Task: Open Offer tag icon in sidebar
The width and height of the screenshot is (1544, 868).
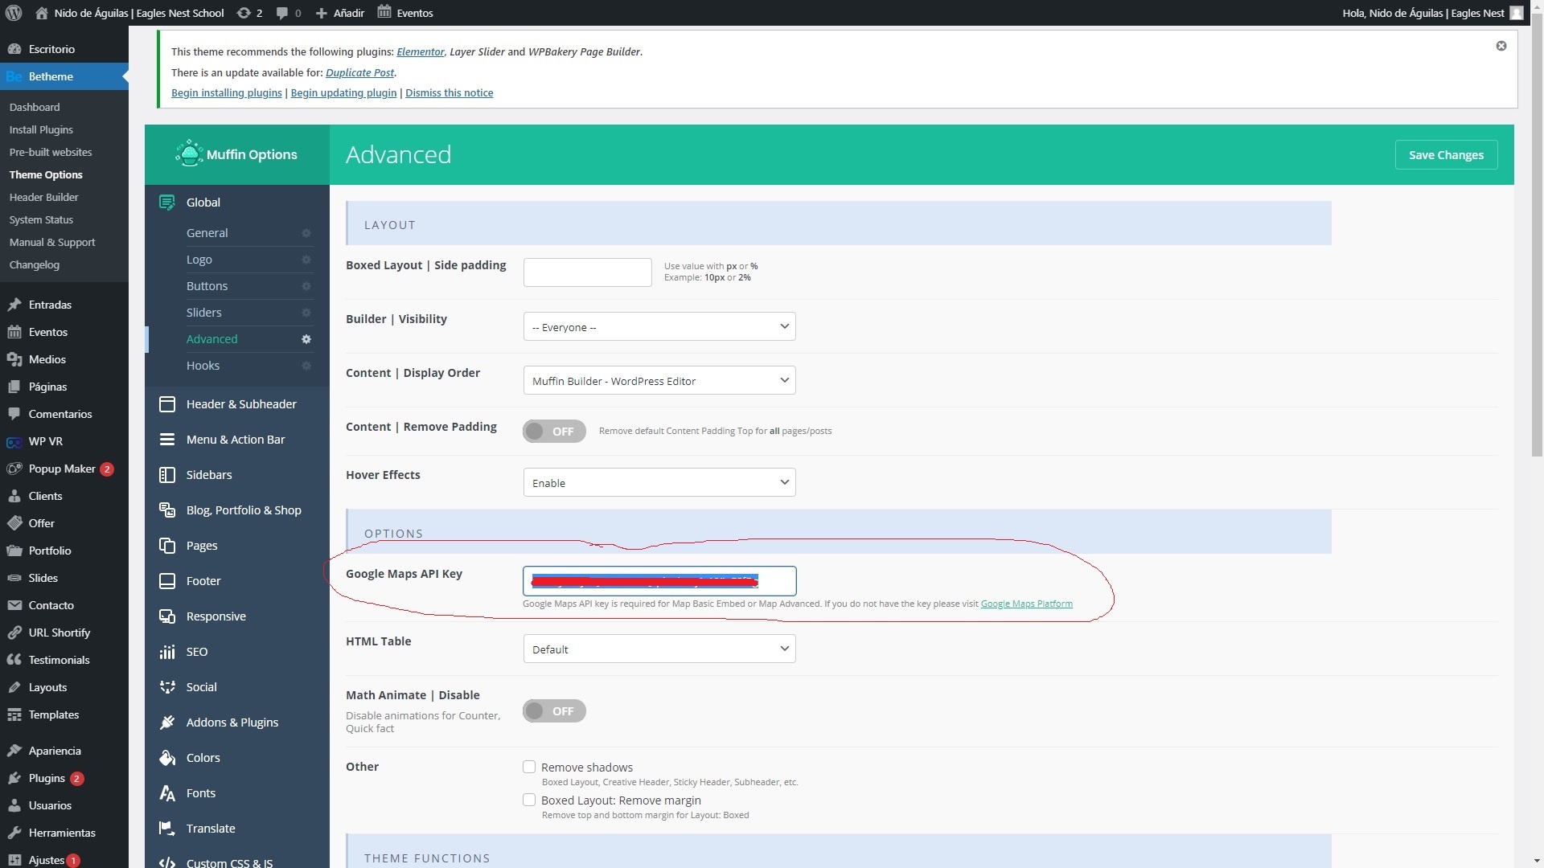Action: coord(14,523)
